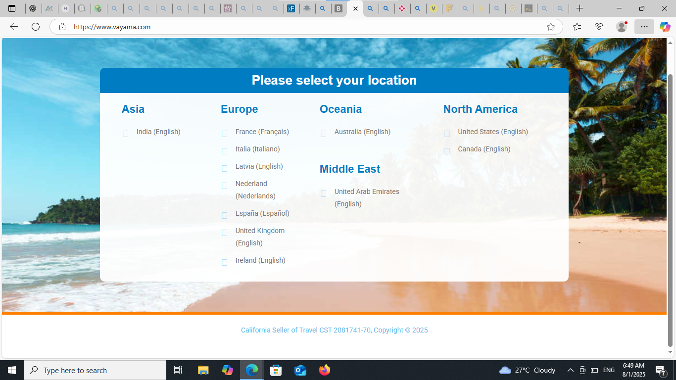Screen dimensions: 676x380
Task: Click the page vertical scrollbar thumb
Action: pos(671,210)
